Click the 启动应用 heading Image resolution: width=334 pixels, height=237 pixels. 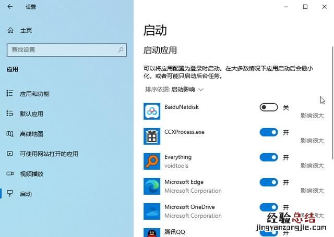tap(160, 50)
